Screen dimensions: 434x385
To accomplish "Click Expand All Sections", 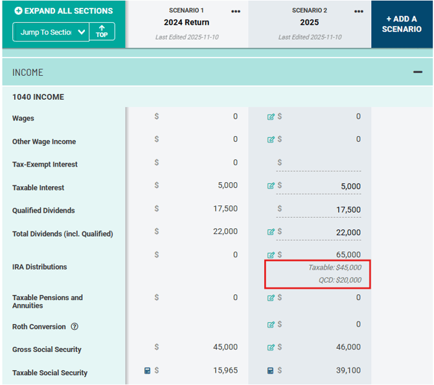I will 63,11.
